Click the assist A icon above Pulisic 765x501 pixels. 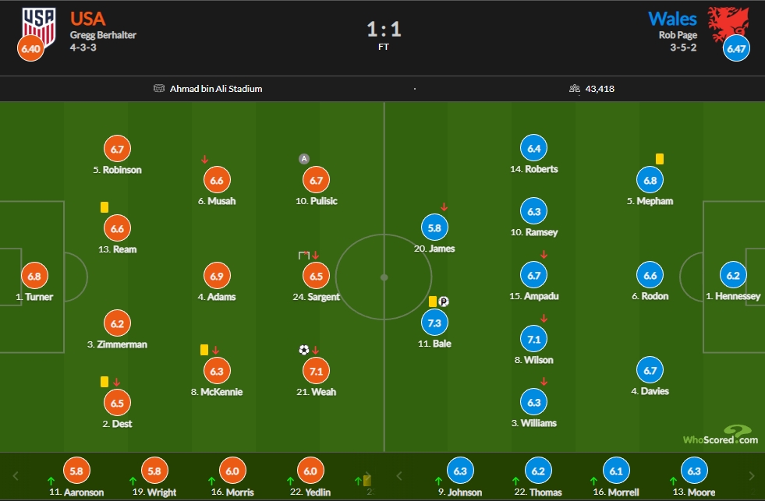click(x=304, y=159)
